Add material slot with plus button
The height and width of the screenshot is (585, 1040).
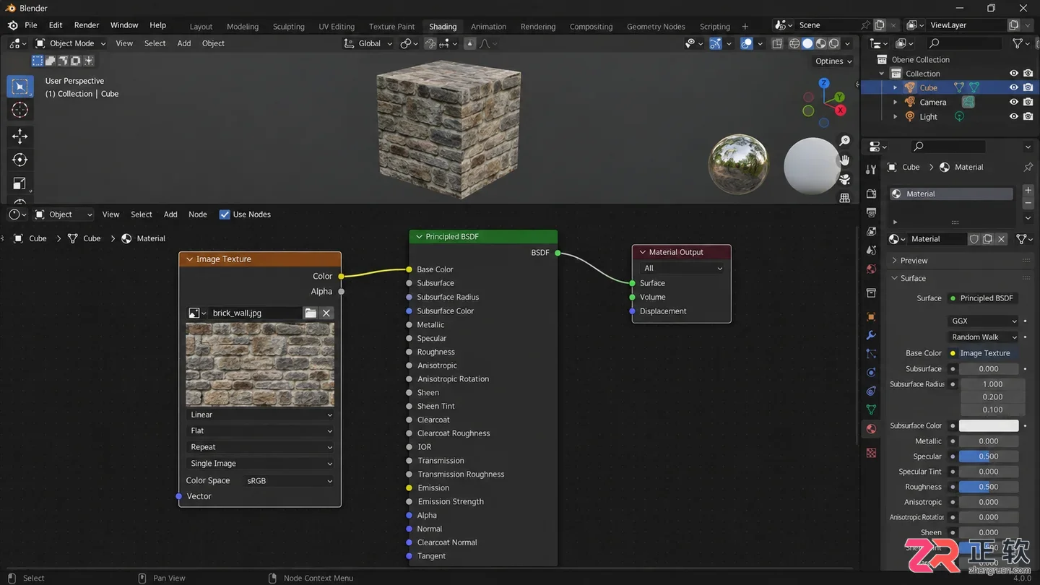click(1028, 191)
